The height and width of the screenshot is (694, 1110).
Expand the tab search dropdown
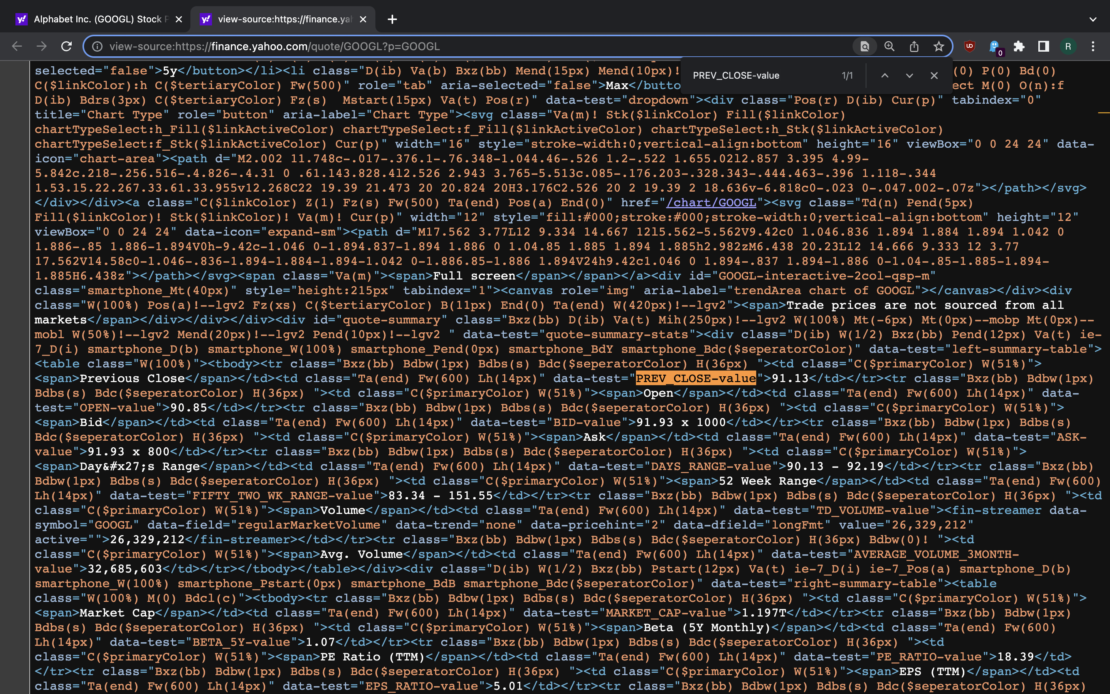click(x=1093, y=19)
